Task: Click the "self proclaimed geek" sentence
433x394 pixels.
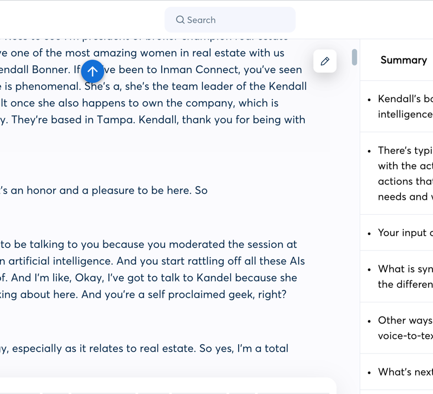Action: tap(162, 294)
